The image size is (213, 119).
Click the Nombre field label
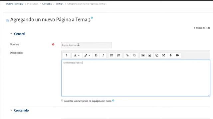[14, 44]
